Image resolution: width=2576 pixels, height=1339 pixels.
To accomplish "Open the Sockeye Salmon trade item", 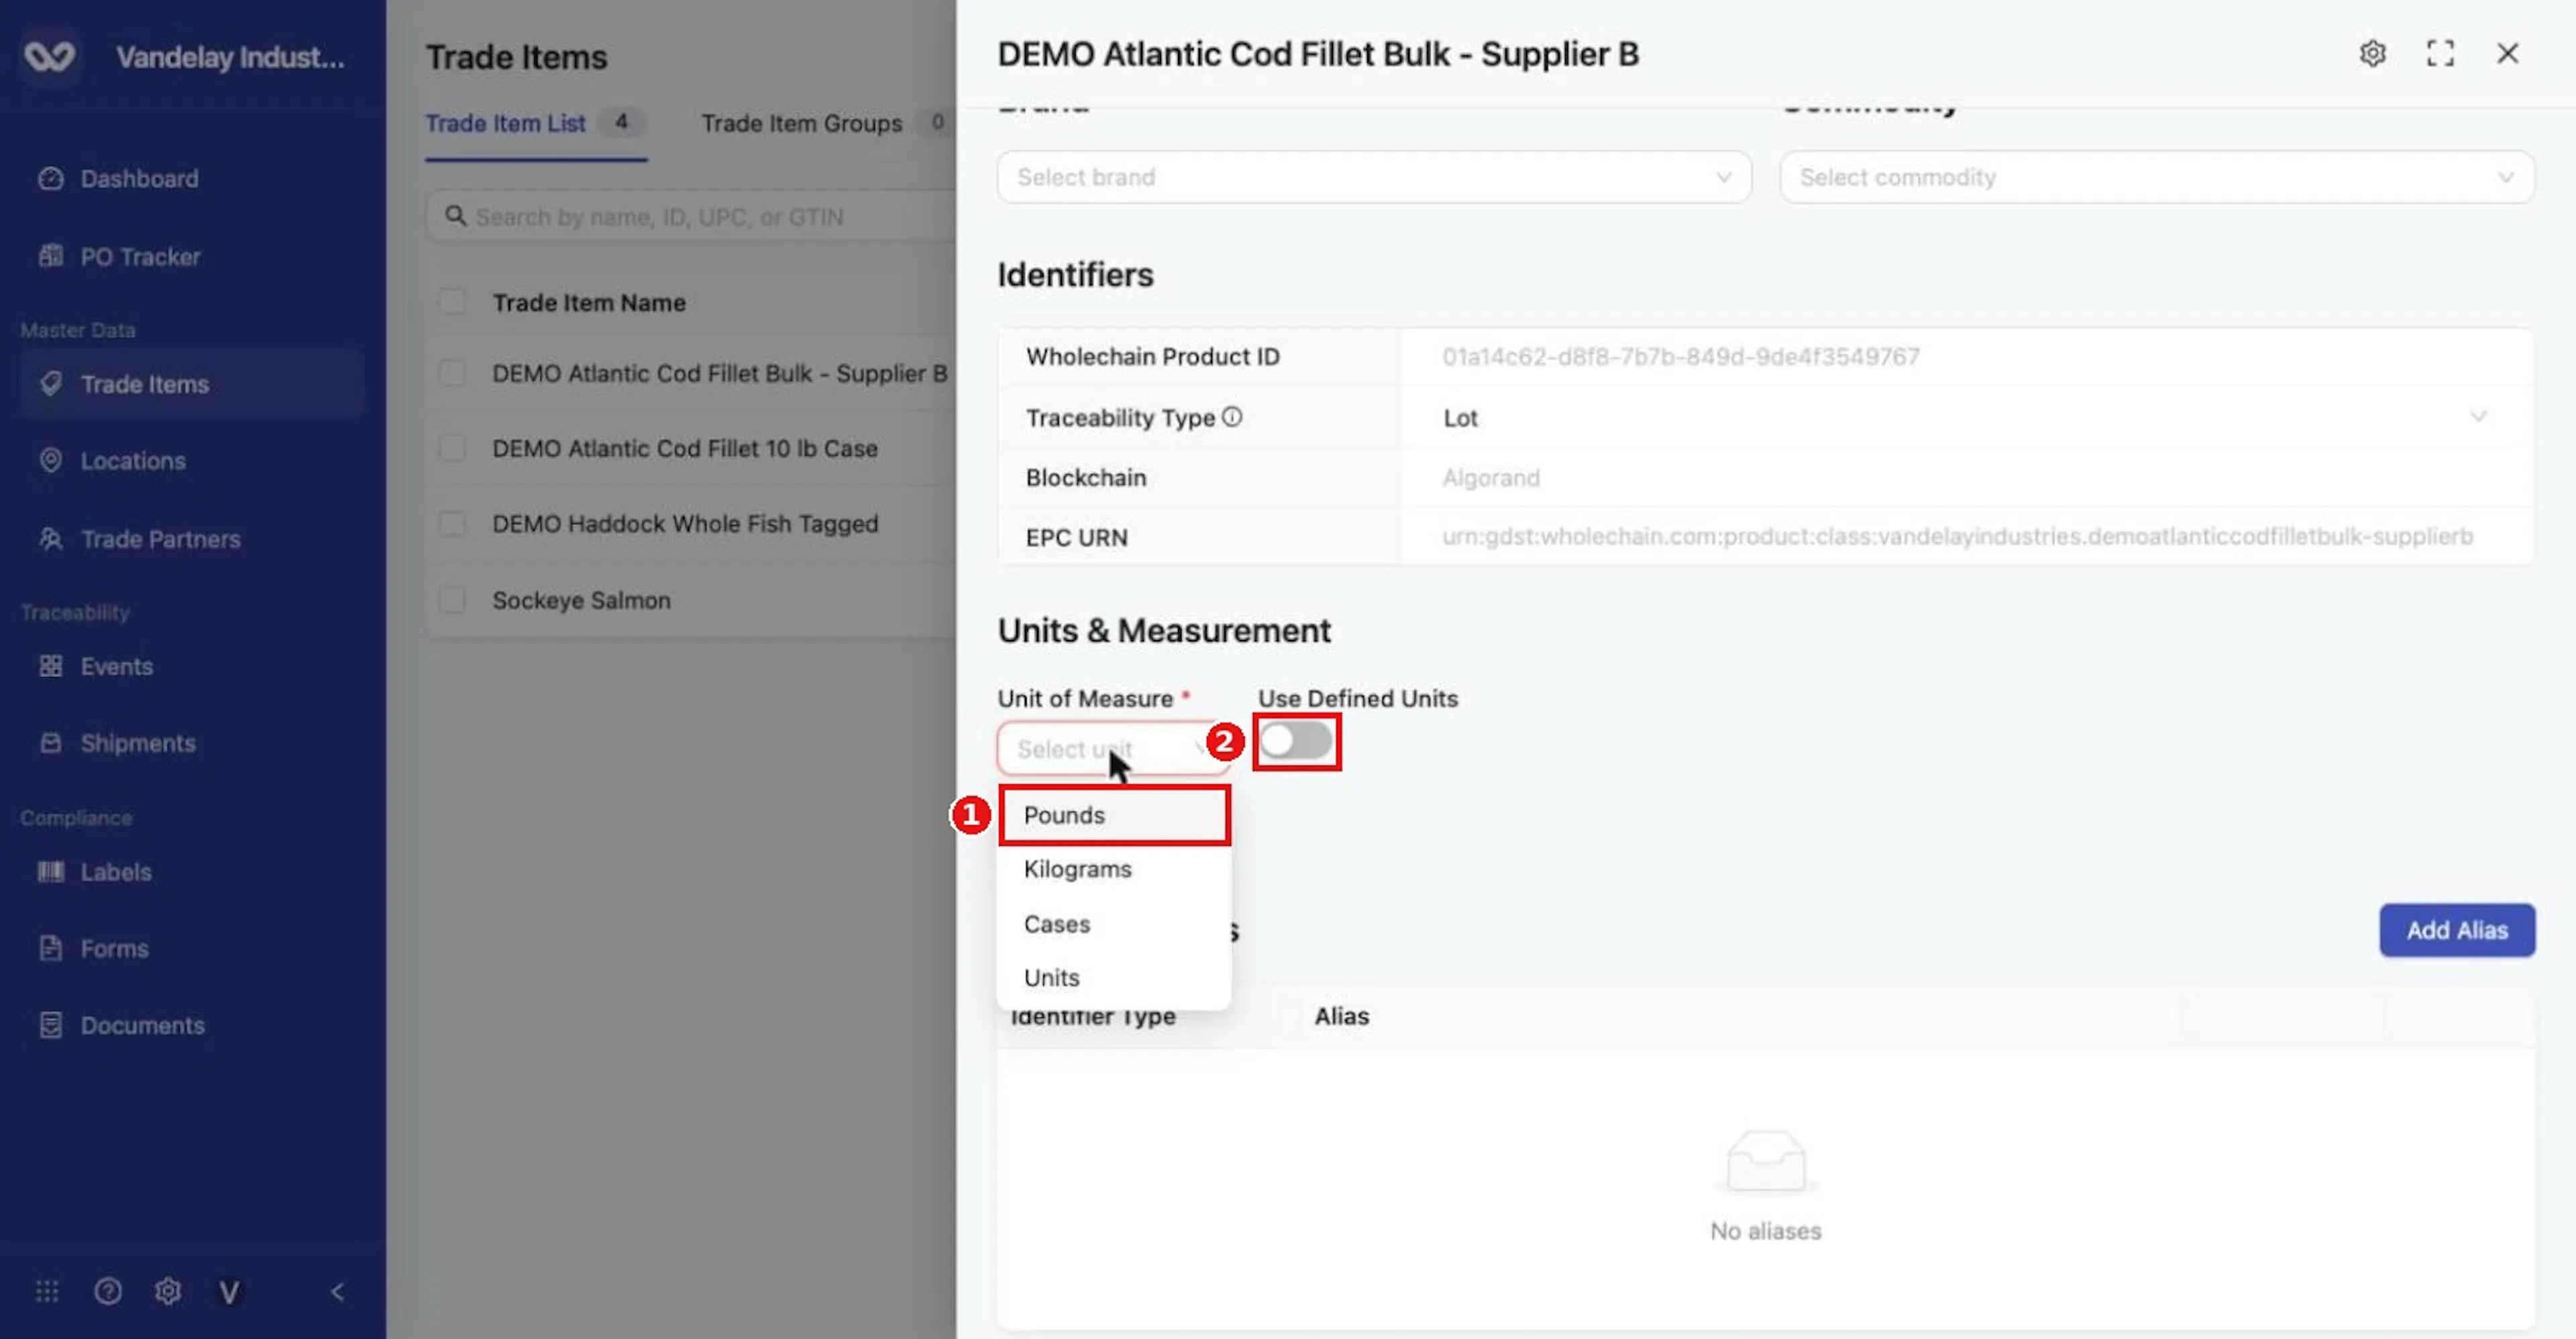I will coord(581,600).
